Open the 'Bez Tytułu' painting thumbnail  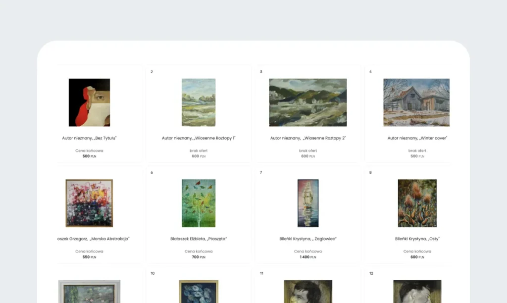pos(89,102)
